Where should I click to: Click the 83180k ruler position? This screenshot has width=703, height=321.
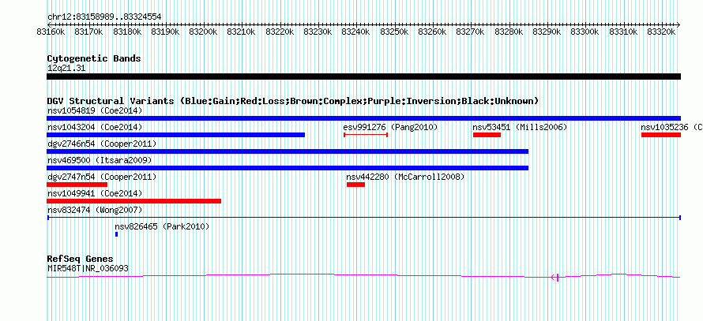[127, 32]
